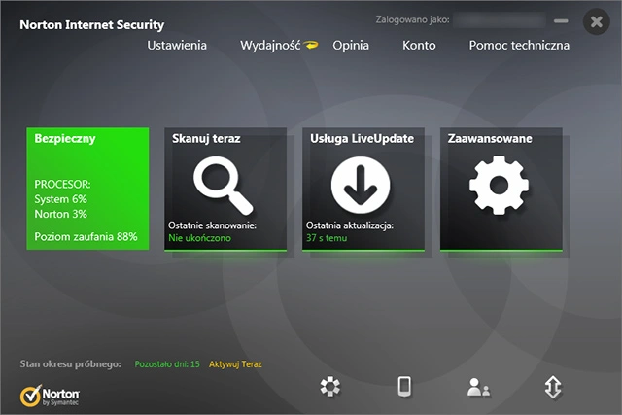The height and width of the screenshot is (415, 622).
Task: Click the Usługa LiveUpdate tile title
Action: pos(362,138)
